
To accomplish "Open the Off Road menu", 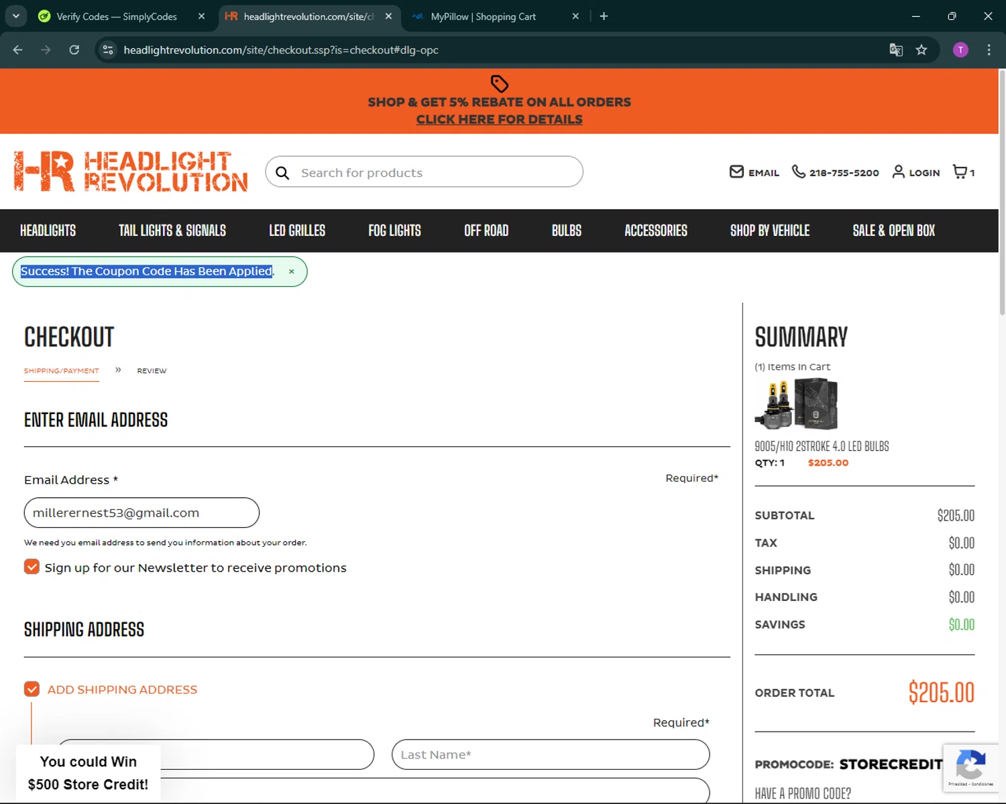I will click(x=486, y=230).
